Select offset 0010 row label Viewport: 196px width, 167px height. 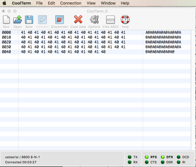(6, 37)
